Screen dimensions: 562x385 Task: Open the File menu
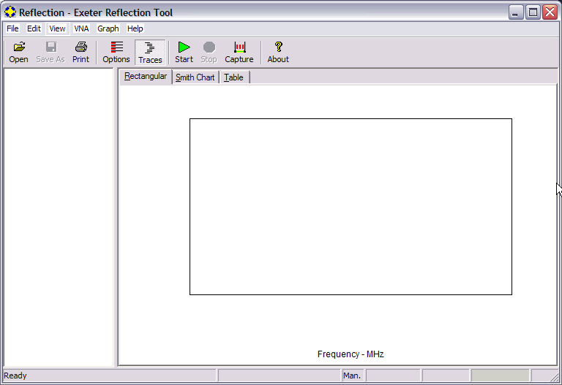[12, 28]
